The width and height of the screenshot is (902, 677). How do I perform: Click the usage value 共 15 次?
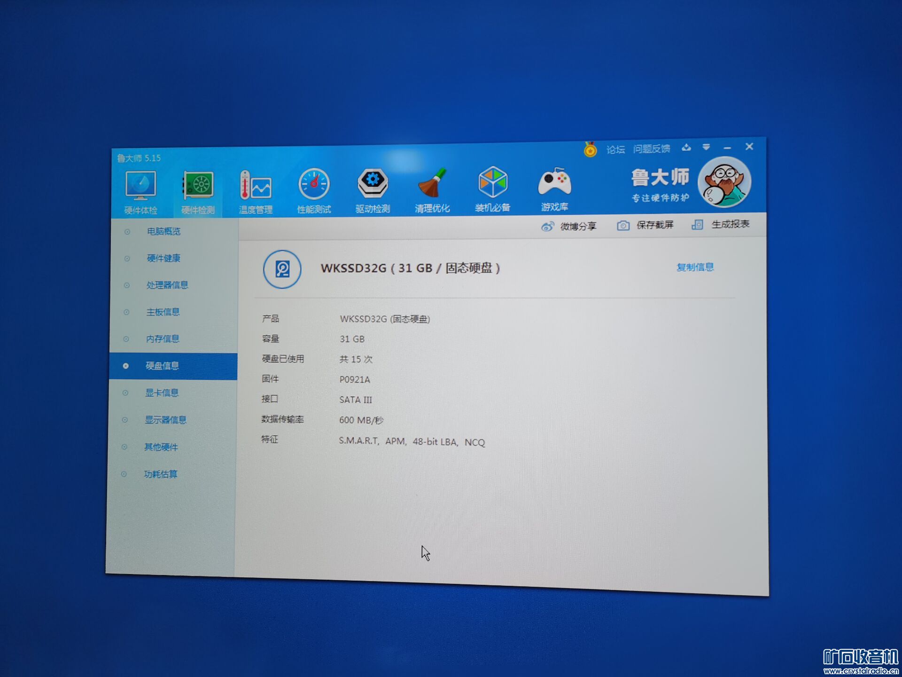click(356, 359)
